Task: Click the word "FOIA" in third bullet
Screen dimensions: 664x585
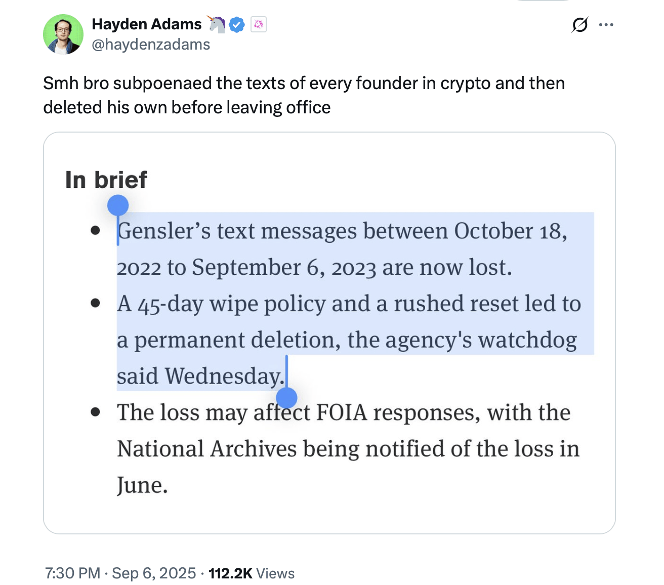Action: 341,412
